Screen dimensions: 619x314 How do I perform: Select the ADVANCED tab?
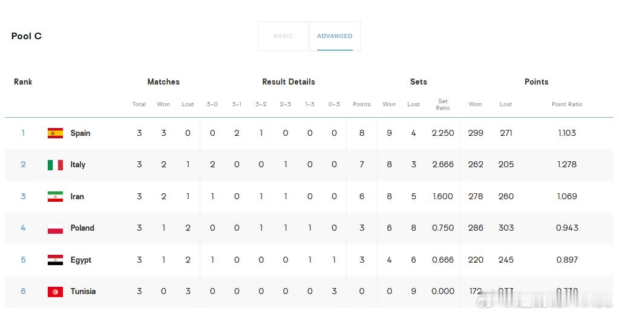coord(335,36)
